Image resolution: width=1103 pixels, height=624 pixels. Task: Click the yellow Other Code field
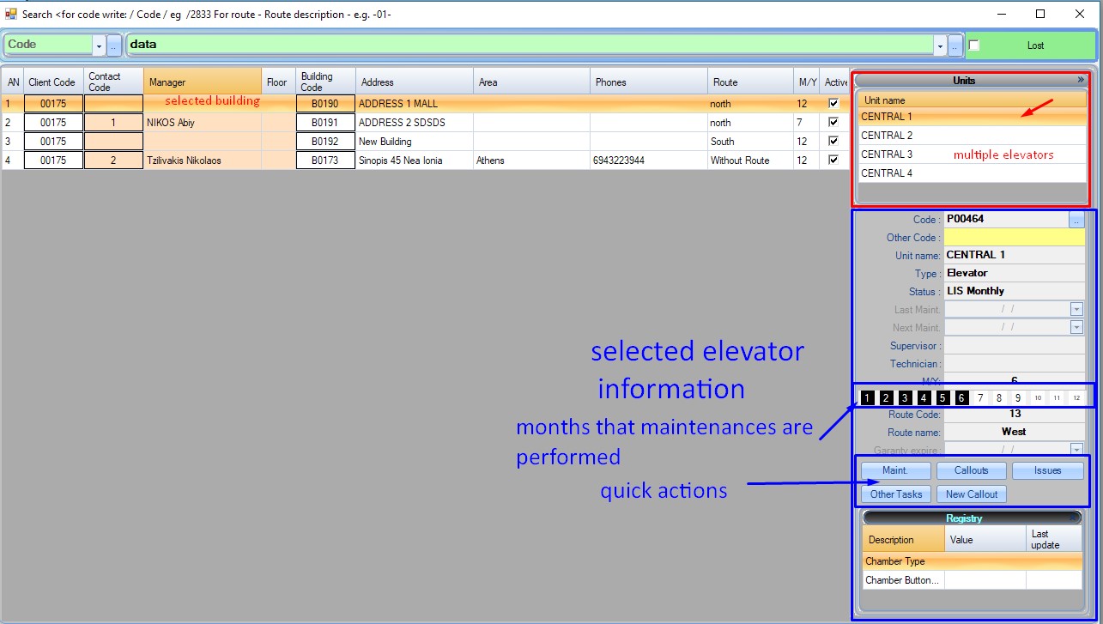(x=1014, y=238)
